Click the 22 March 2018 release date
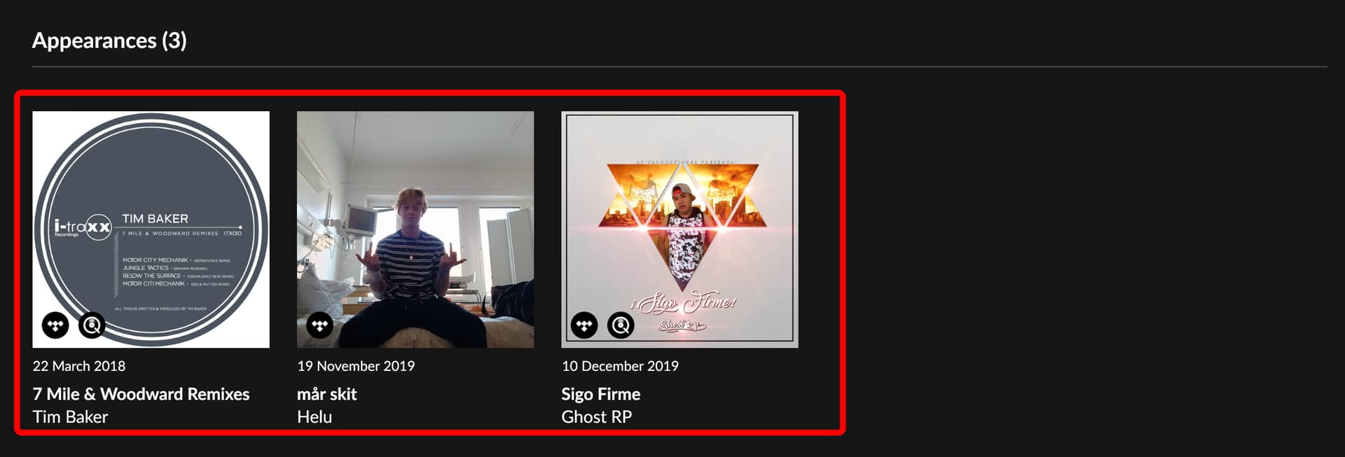The width and height of the screenshot is (1345, 457). 79,366
